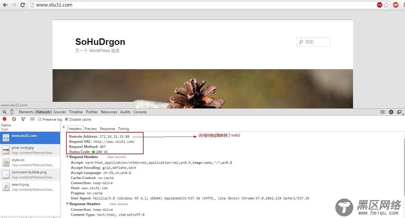
Task: Uncheck the Disable cache checkbox
Action: (67, 119)
